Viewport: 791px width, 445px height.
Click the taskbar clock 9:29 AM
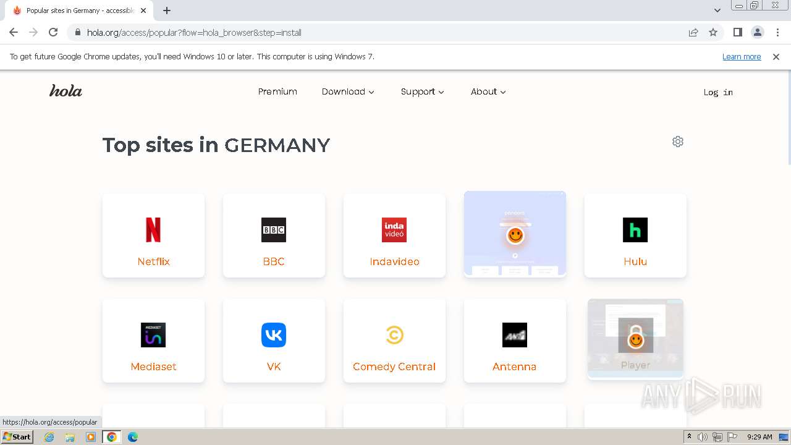759,437
